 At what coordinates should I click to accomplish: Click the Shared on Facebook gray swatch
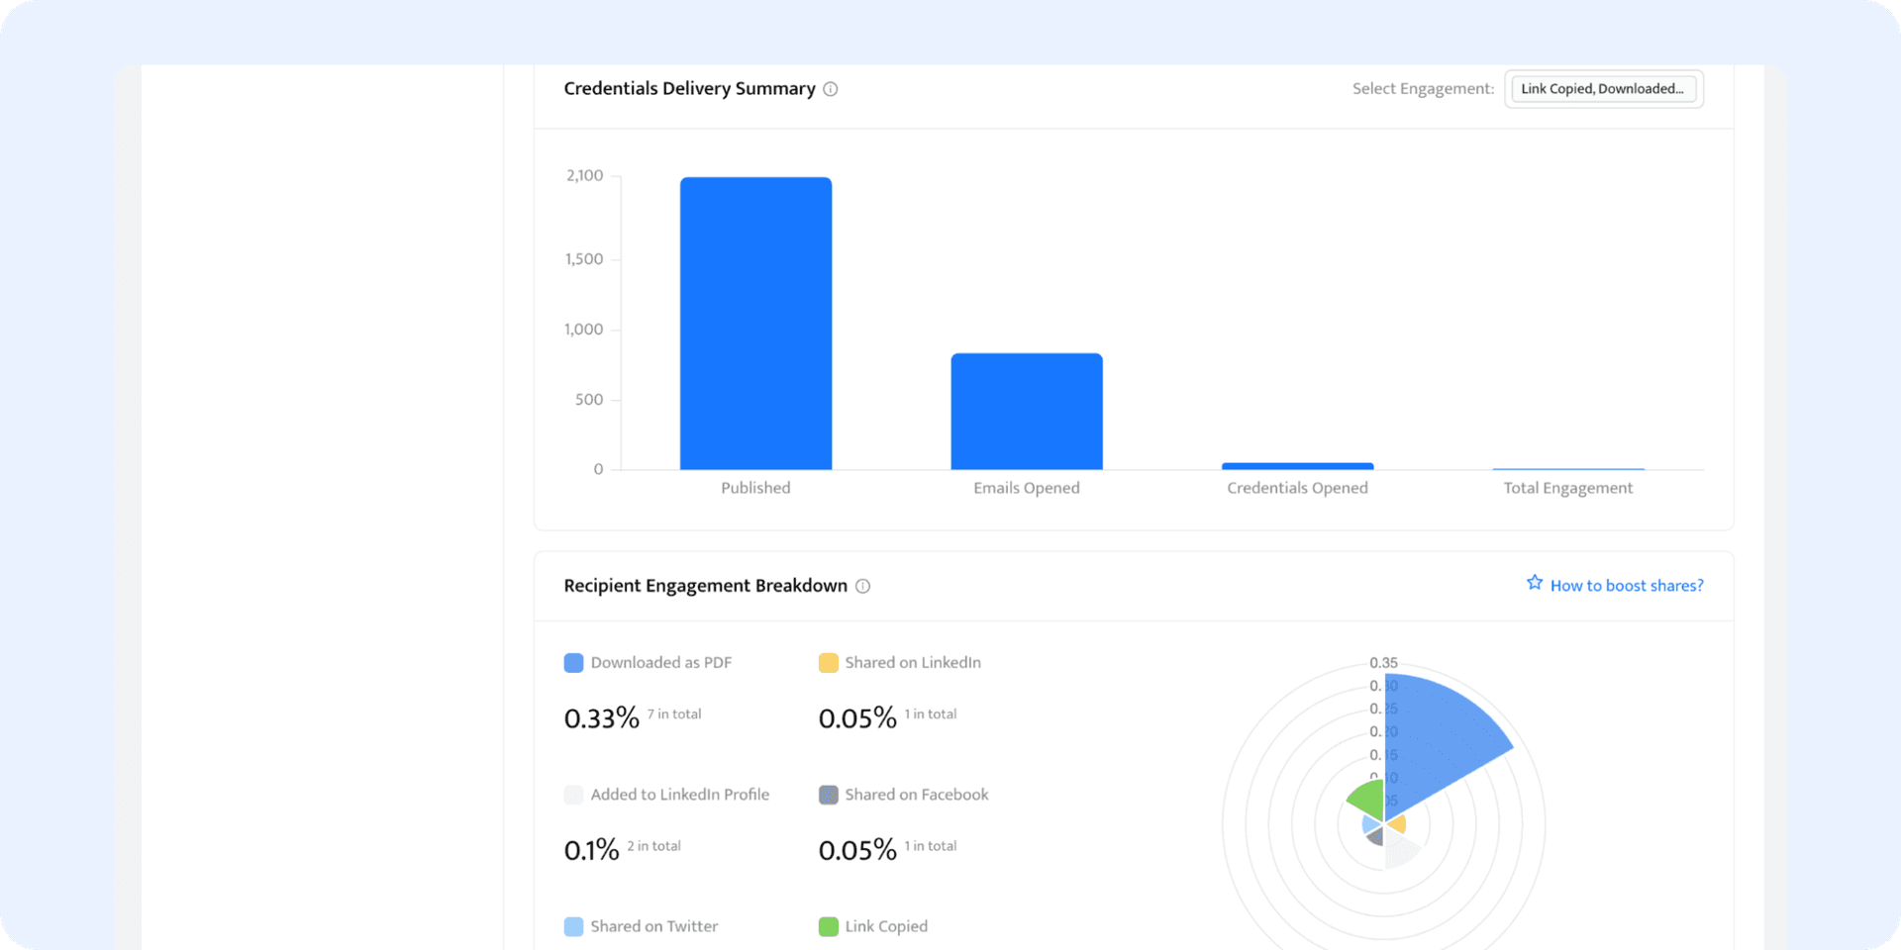pos(828,795)
